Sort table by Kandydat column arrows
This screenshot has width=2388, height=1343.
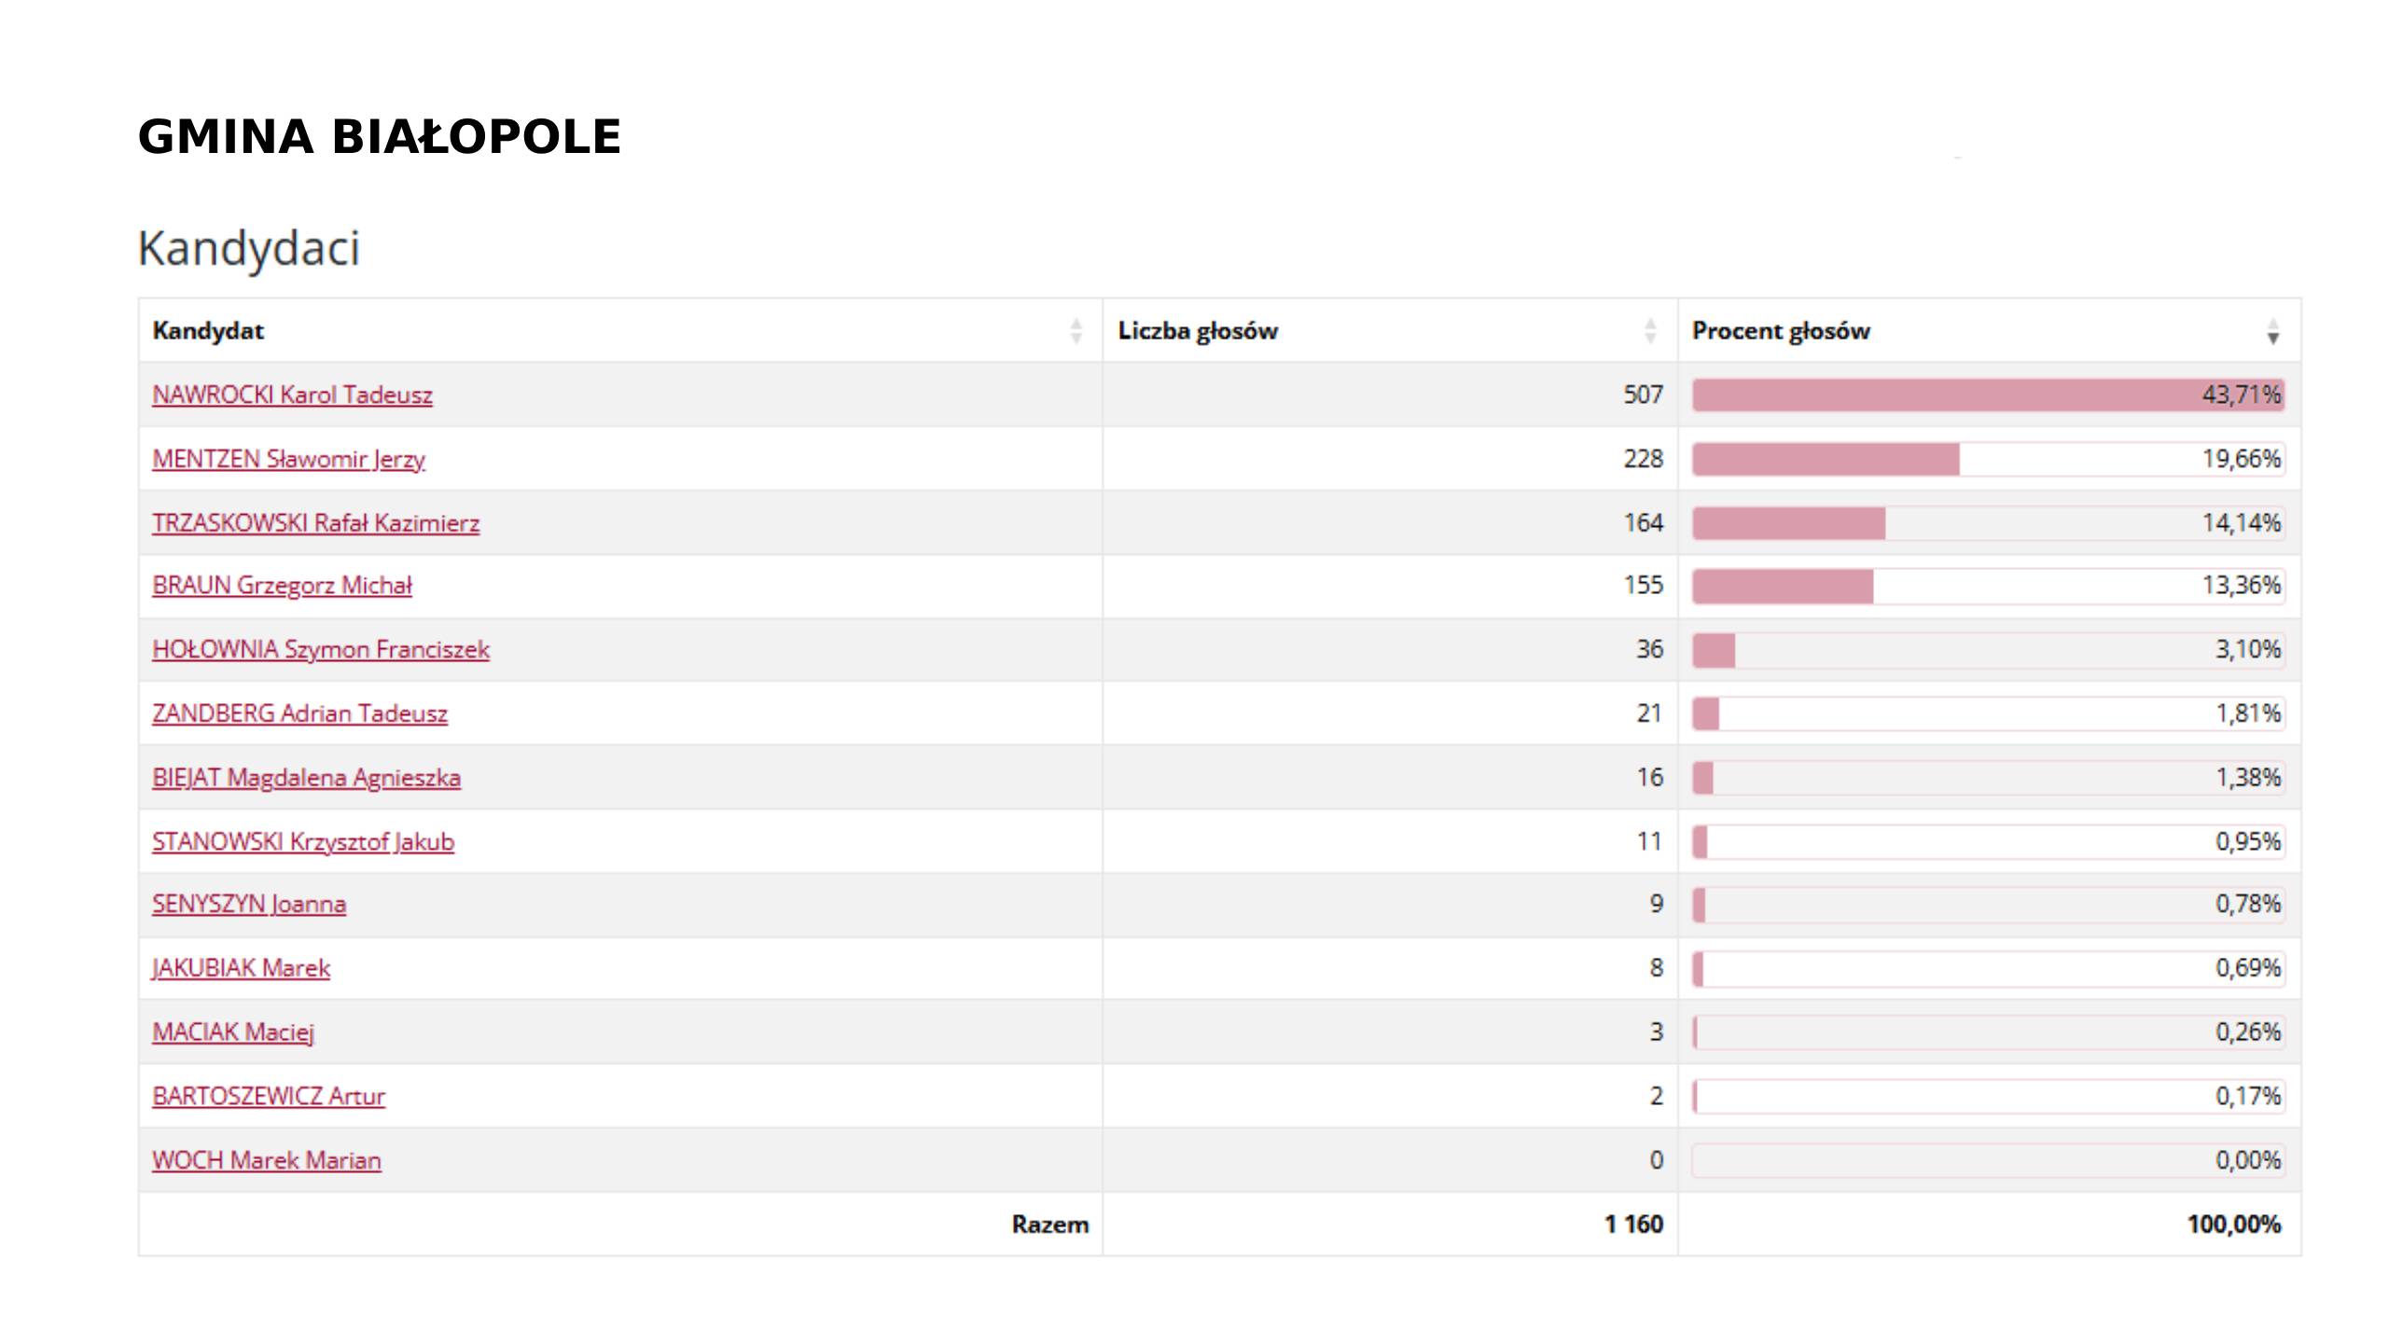pyautogui.click(x=1076, y=331)
